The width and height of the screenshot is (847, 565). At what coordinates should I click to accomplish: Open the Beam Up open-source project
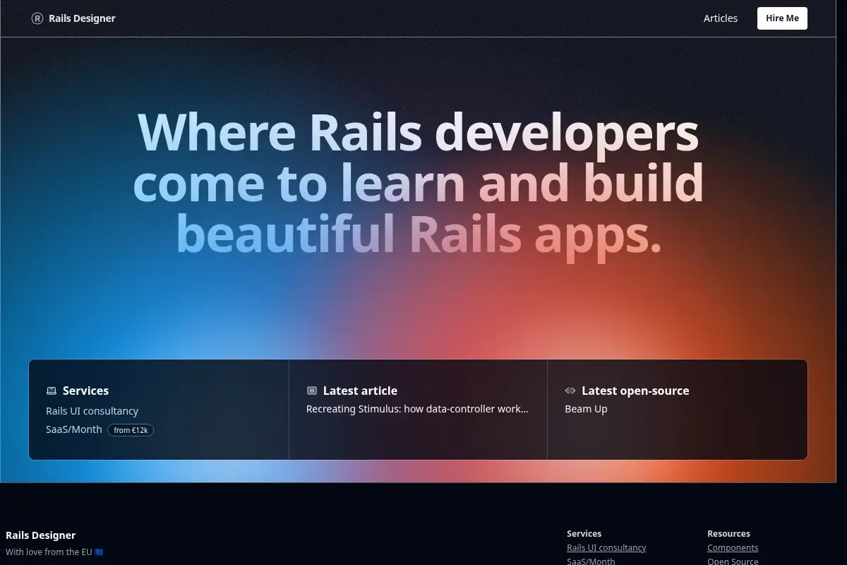(x=586, y=409)
